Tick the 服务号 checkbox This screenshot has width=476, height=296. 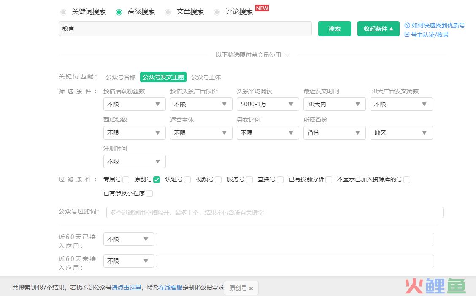point(249,180)
